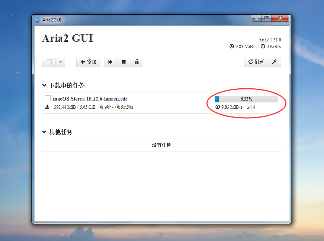The image size is (324, 241).
Task: Click the connections signal bars icon
Action: 250,107
